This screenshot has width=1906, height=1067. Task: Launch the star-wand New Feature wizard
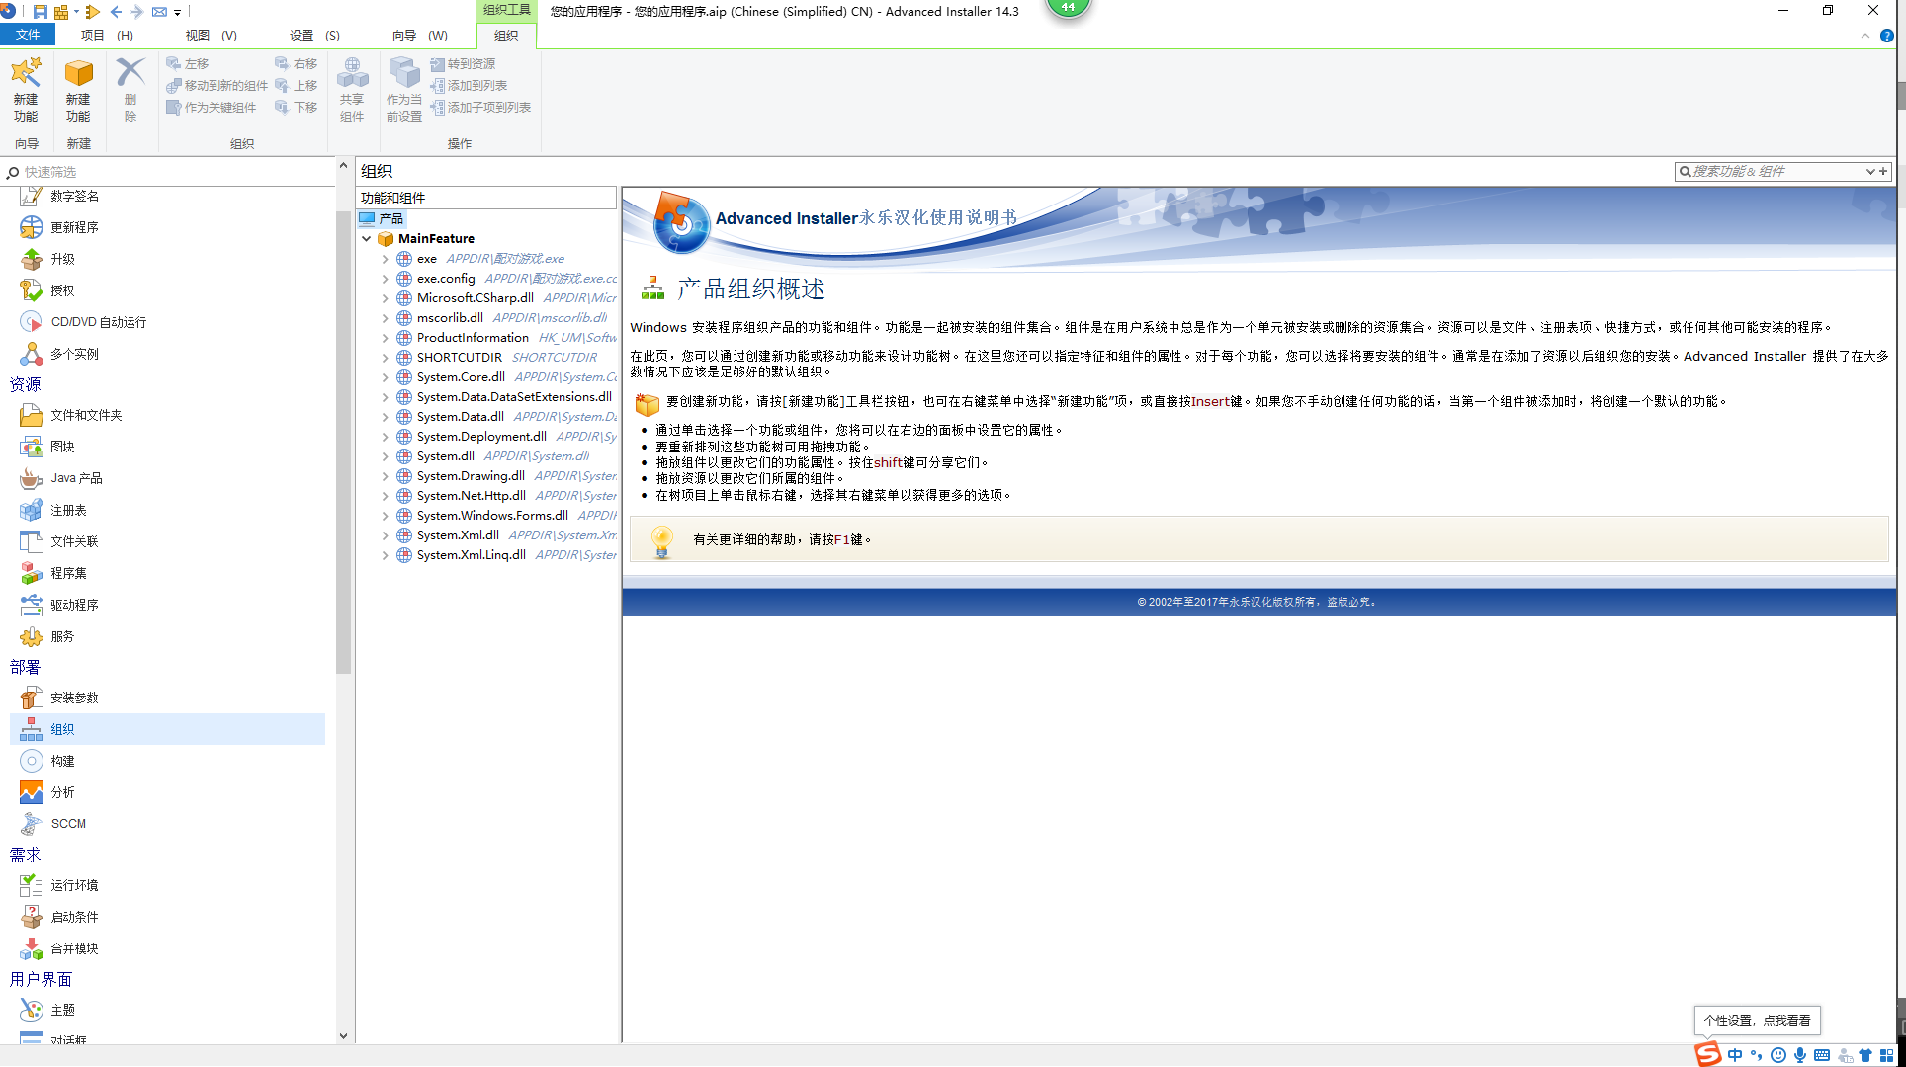pos(26,89)
